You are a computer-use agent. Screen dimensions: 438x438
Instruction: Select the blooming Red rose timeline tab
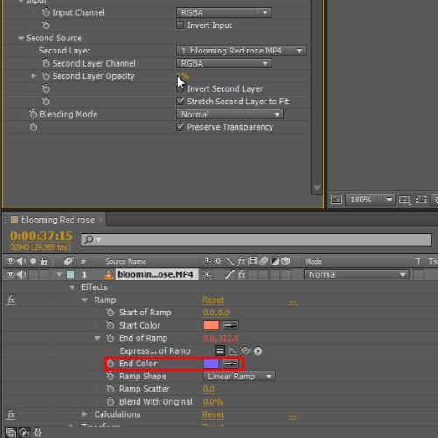(58, 220)
